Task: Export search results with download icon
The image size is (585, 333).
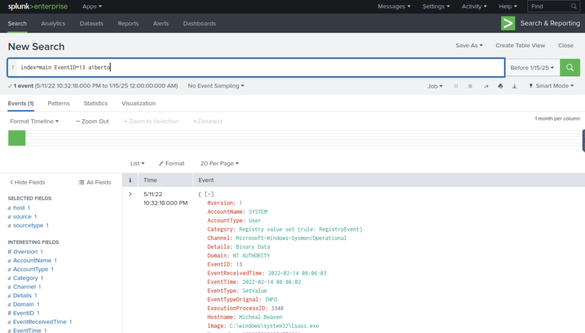Action: click(x=515, y=86)
